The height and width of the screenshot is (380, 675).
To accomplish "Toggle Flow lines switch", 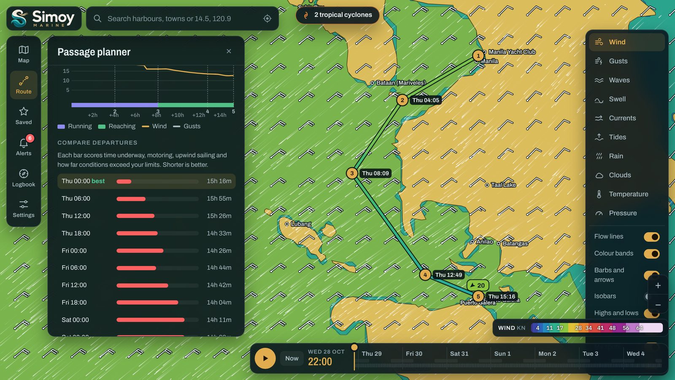I will (x=651, y=237).
